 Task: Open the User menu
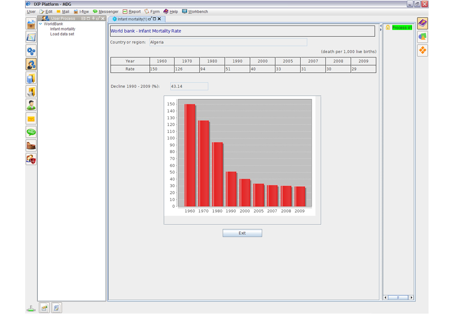click(x=31, y=12)
